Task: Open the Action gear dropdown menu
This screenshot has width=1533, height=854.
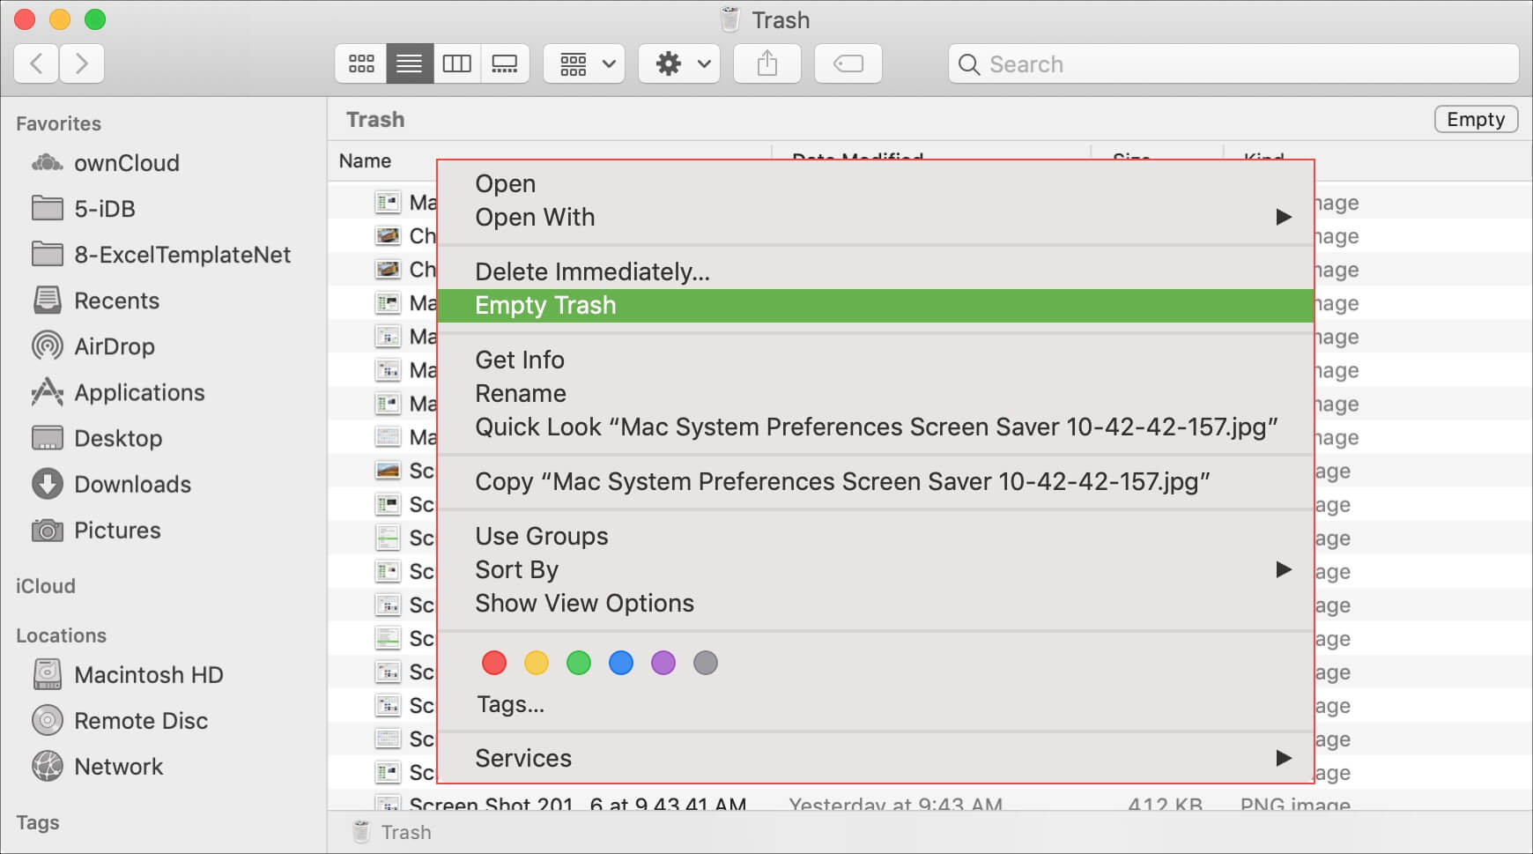Action: [679, 64]
